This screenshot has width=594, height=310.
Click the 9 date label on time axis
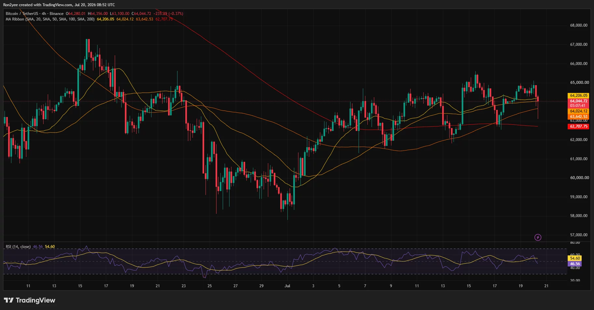(x=391, y=286)
